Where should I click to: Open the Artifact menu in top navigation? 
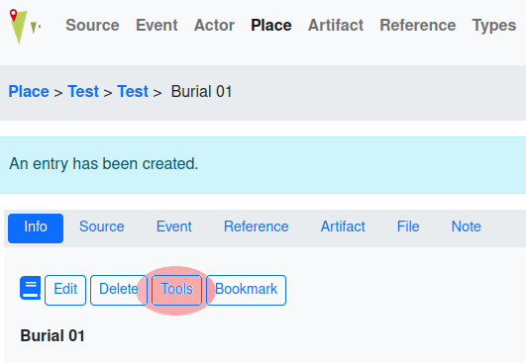(x=336, y=25)
